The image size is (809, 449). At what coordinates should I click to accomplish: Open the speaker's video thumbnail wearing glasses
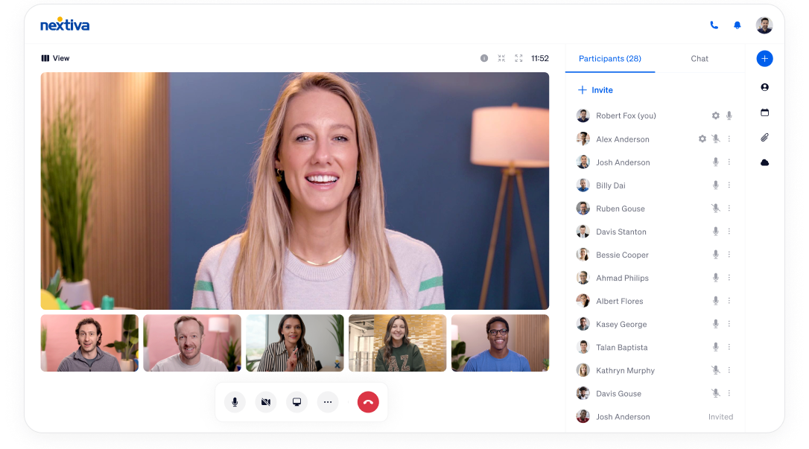[500, 343]
